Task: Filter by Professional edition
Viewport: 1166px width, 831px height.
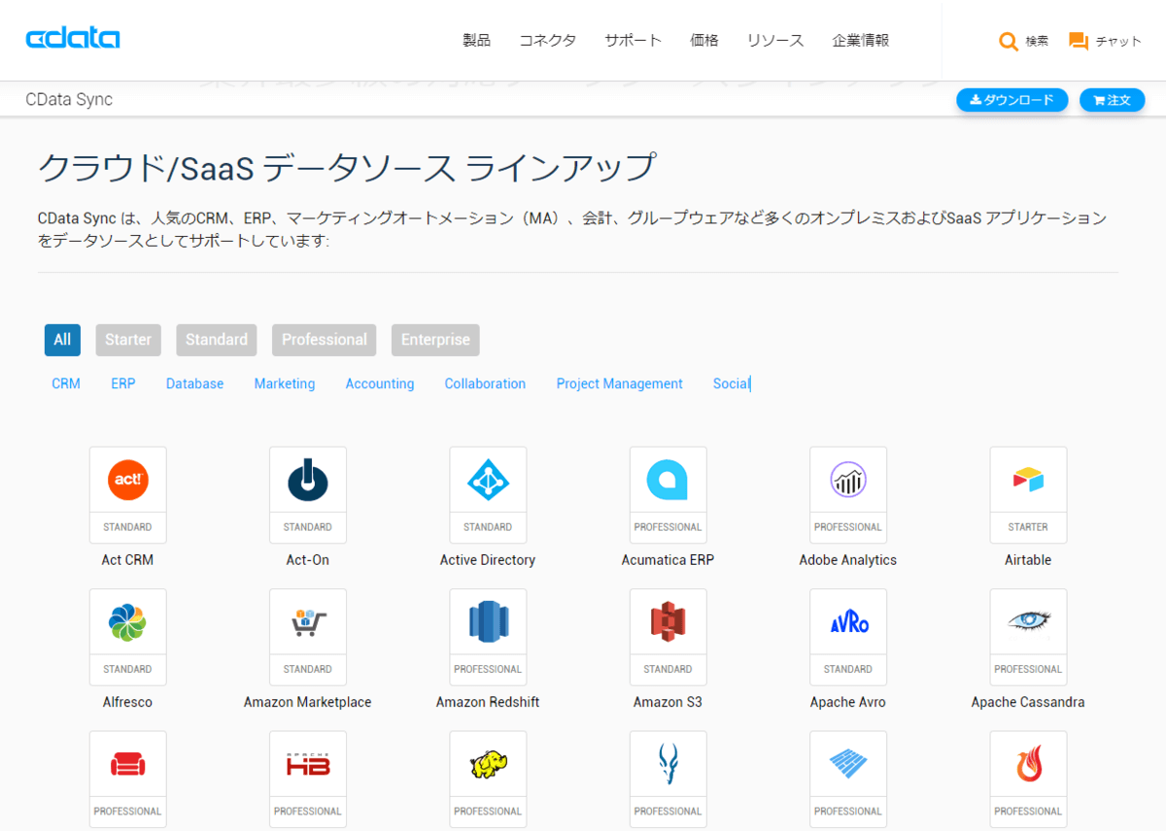Action: click(x=325, y=340)
